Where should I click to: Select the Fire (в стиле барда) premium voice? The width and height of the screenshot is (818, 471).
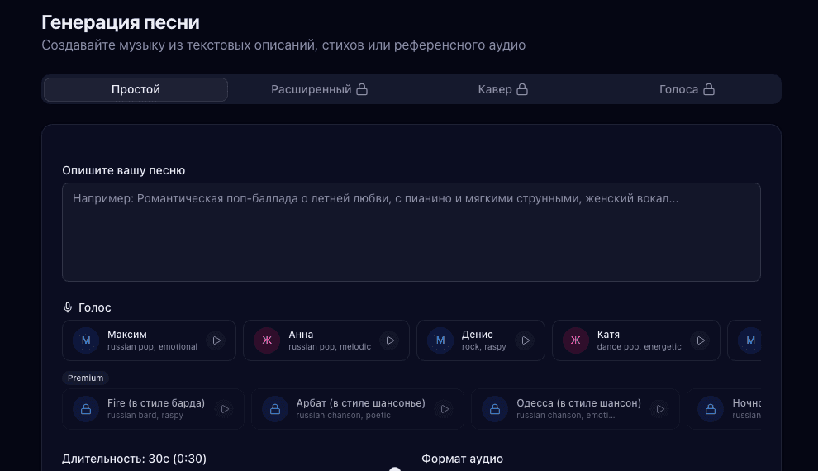coord(153,409)
